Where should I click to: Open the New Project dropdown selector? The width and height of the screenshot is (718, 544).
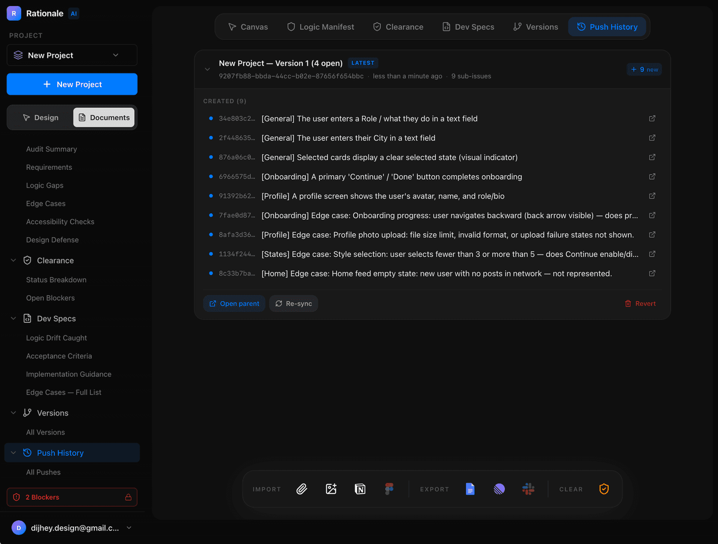(72, 55)
